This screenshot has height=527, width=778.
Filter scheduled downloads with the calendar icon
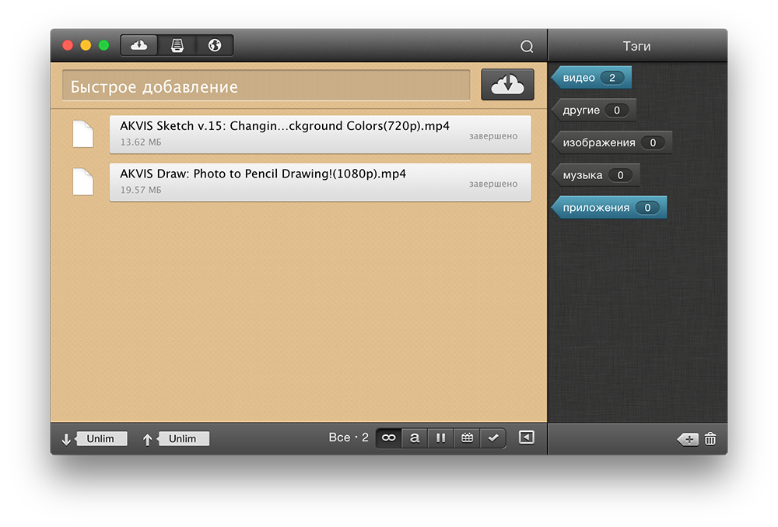467,438
